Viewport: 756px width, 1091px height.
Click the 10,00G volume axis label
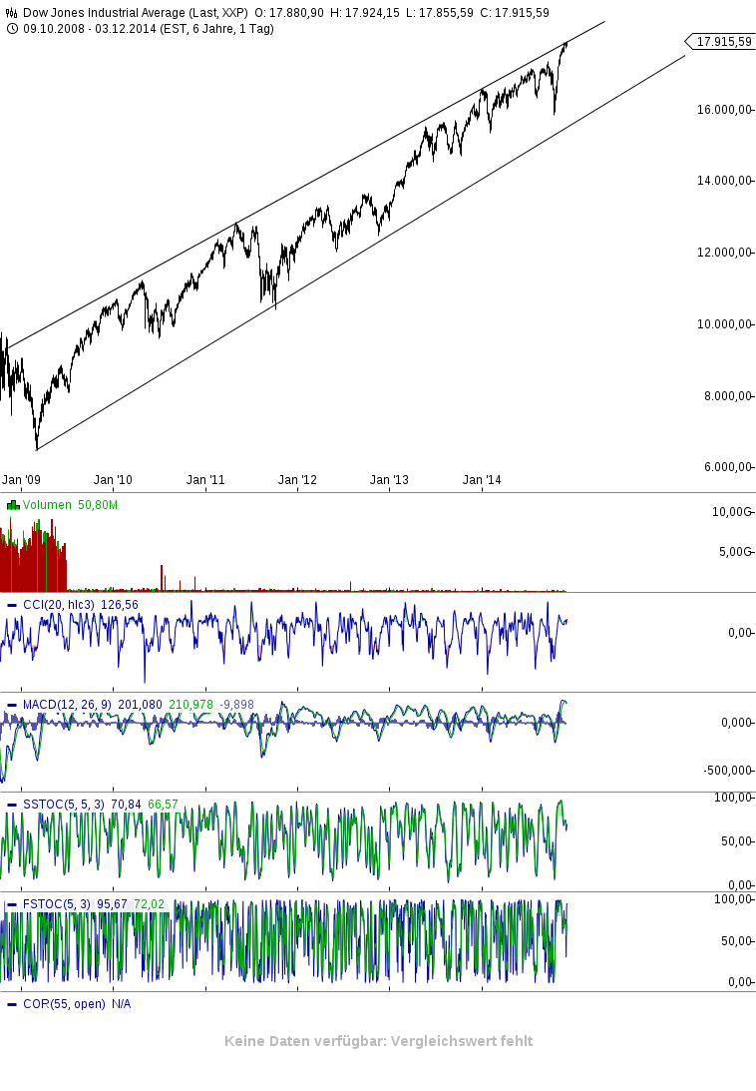[x=732, y=512]
